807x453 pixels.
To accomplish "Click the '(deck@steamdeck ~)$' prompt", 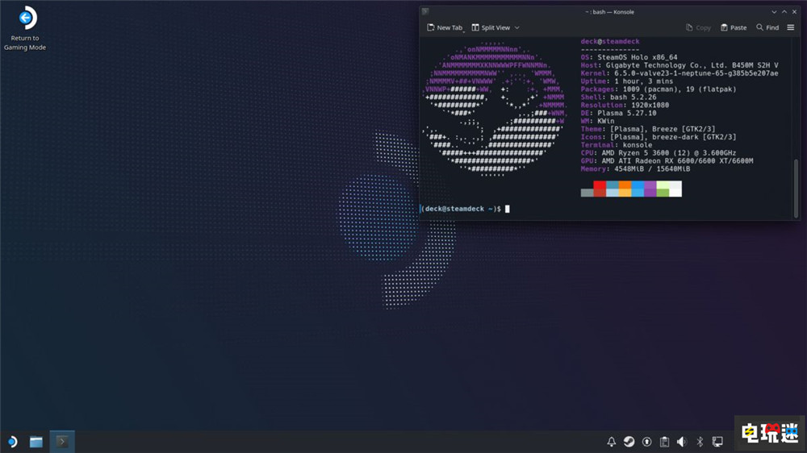I will 461,209.
